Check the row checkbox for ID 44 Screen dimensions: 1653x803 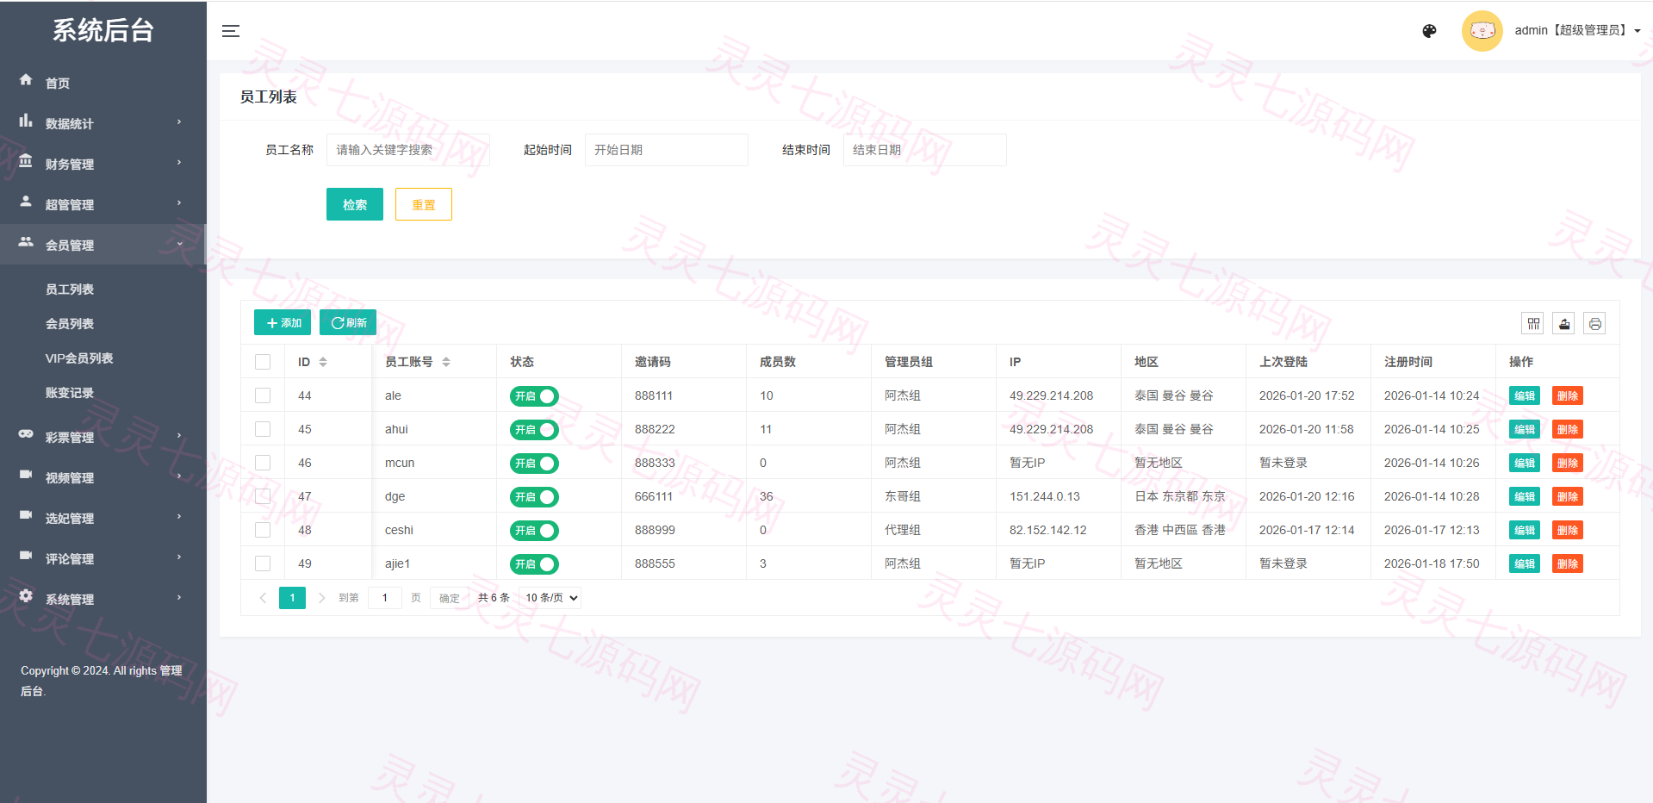click(x=263, y=395)
